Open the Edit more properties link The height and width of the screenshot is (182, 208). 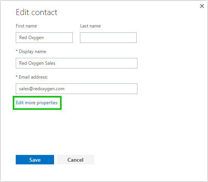coord(37,103)
